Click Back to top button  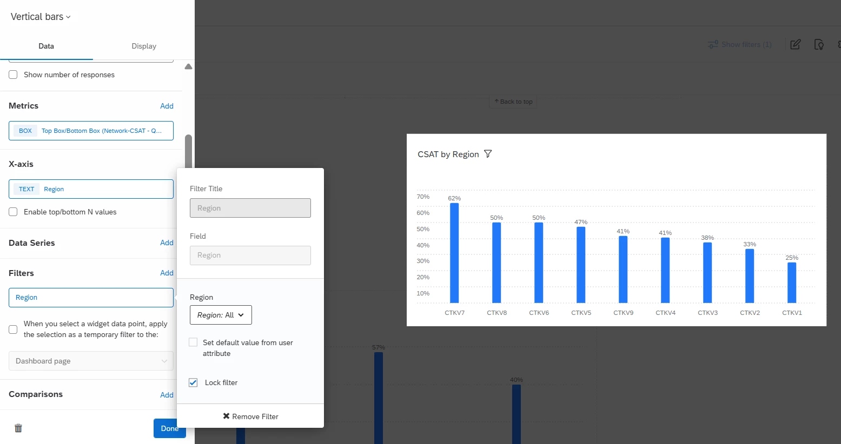tap(513, 102)
